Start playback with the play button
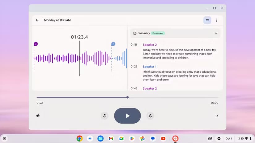 coord(127,116)
